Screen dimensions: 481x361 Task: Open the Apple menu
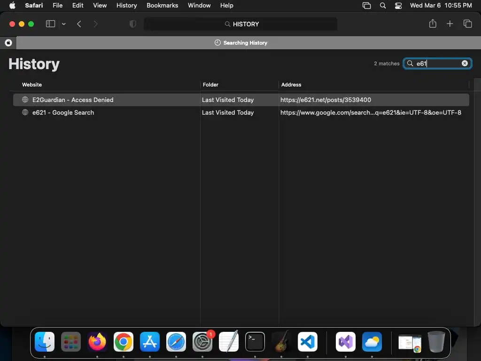pyautogui.click(x=12, y=5)
